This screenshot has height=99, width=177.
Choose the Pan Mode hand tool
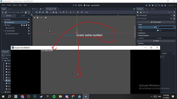click(53, 12)
